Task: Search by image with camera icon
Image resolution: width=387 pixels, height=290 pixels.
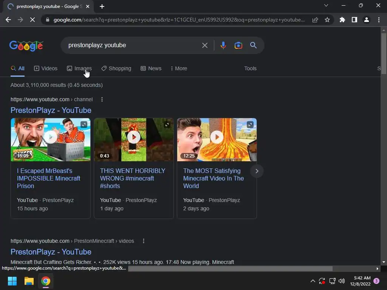Action: [238, 45]
